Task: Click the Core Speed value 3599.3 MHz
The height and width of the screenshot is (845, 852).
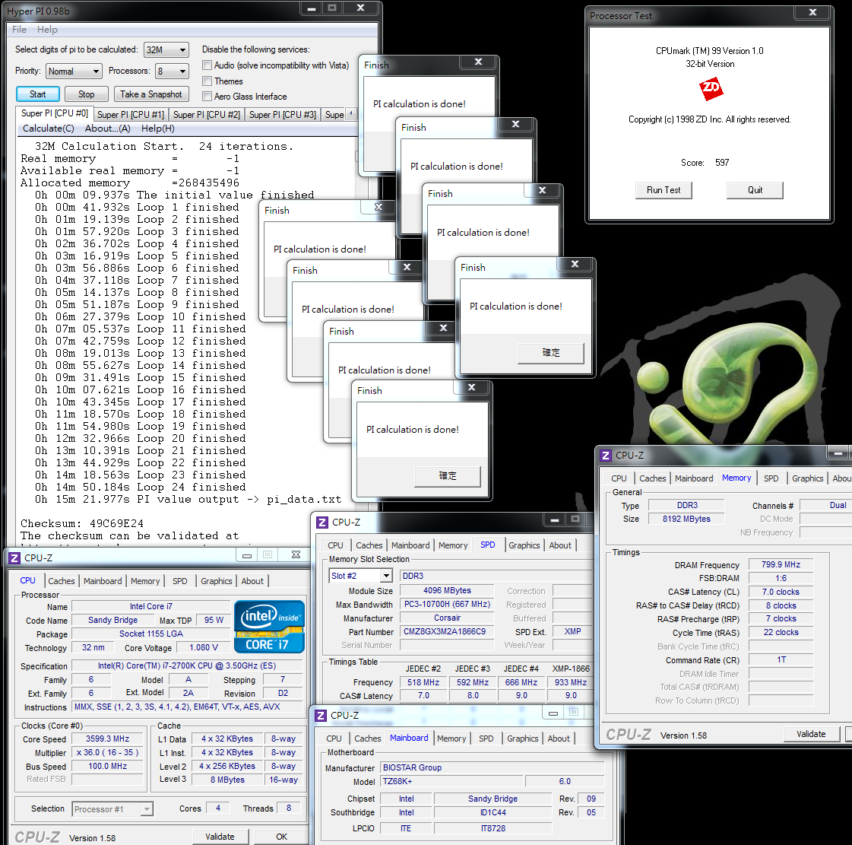Action: 108,739
